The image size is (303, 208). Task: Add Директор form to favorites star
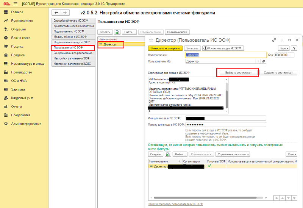[151, 40]
